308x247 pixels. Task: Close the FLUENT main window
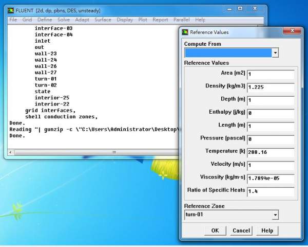tap(255, 9)
